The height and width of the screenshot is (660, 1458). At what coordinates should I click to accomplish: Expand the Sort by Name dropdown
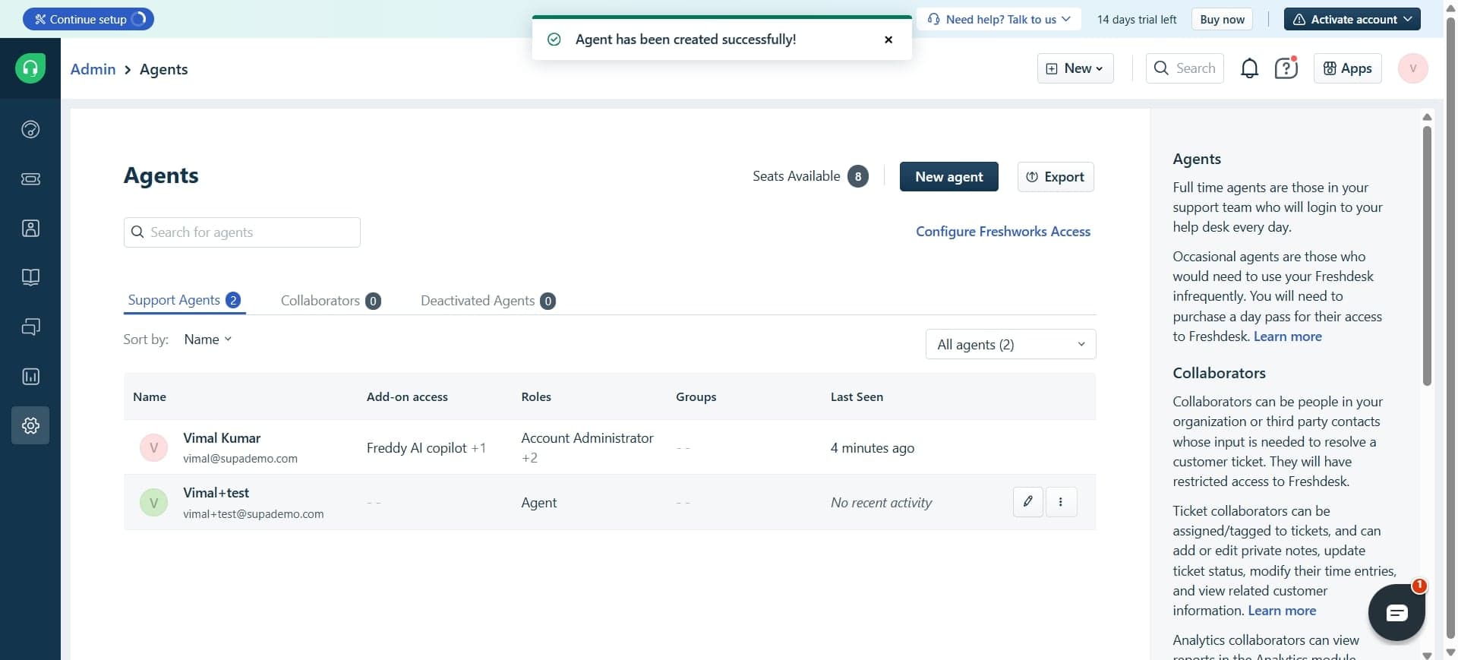pyautogui.click(x=207, y=339)
